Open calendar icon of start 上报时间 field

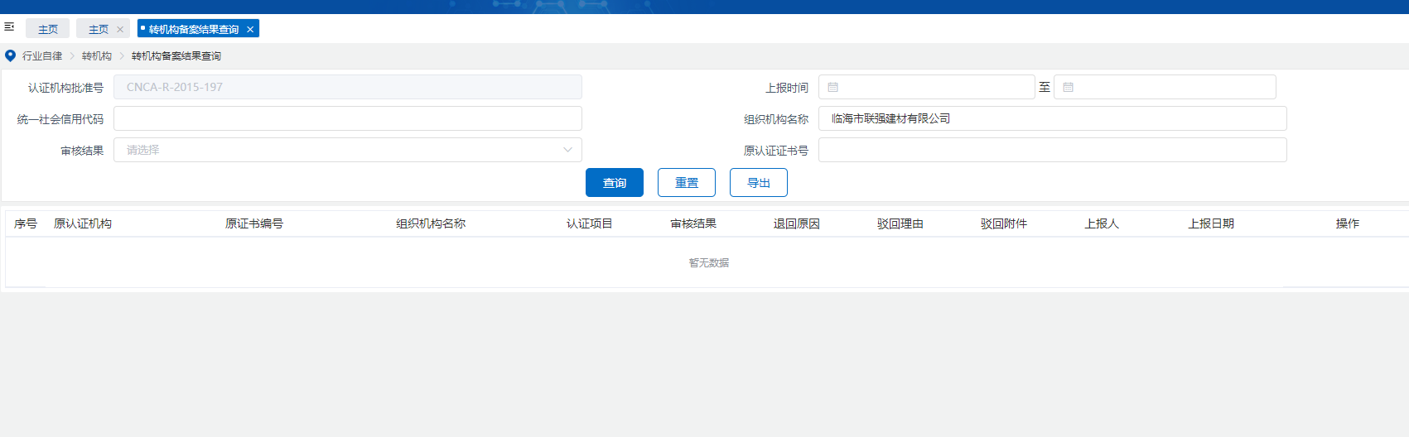(x=833, y=87)
